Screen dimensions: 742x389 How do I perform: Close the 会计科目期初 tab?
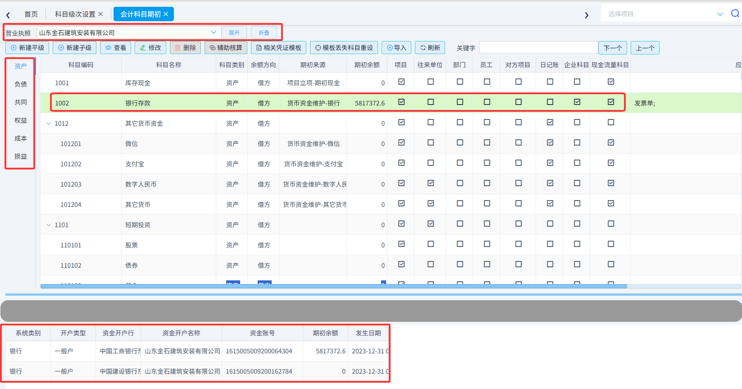pyautogui.click(x=166, y=14)
